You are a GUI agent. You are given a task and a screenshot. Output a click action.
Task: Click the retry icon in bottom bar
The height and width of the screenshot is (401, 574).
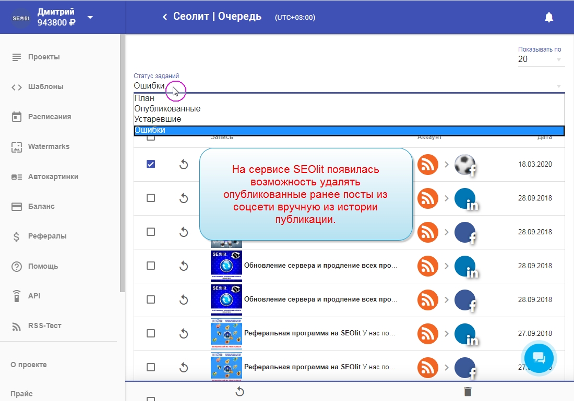tap(240, 391)
